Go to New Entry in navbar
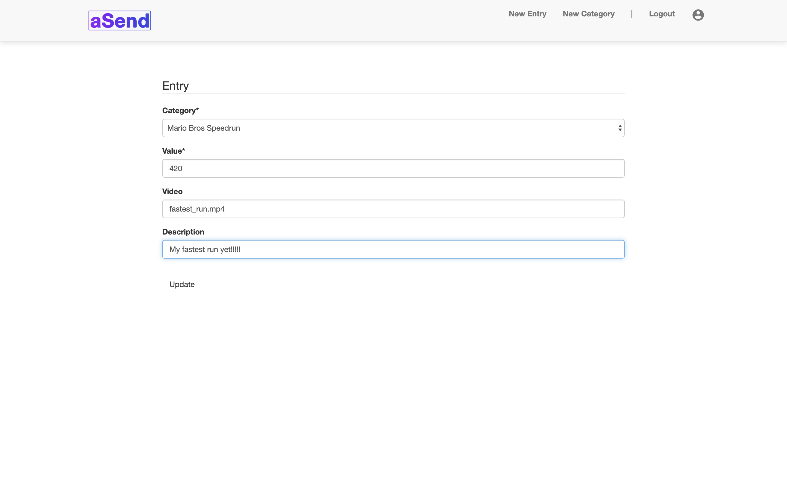The height and width of the screenshot is (492, 787). pos(527,14)
